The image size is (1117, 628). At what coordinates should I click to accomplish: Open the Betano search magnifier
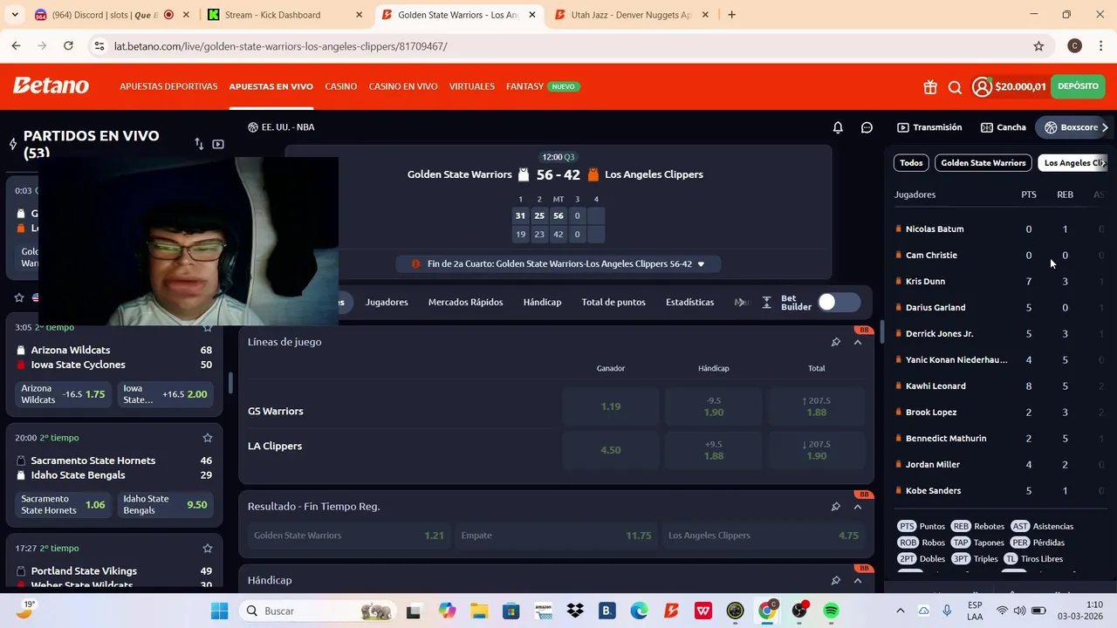coord(955,86)
